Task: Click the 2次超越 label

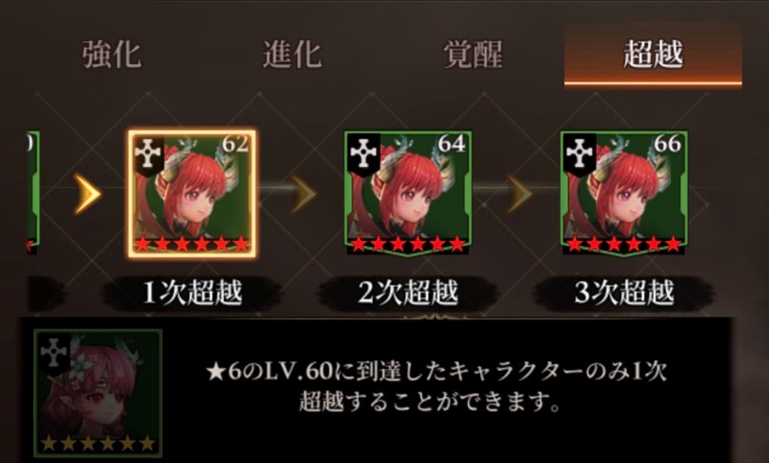Action: coord(408,292)
